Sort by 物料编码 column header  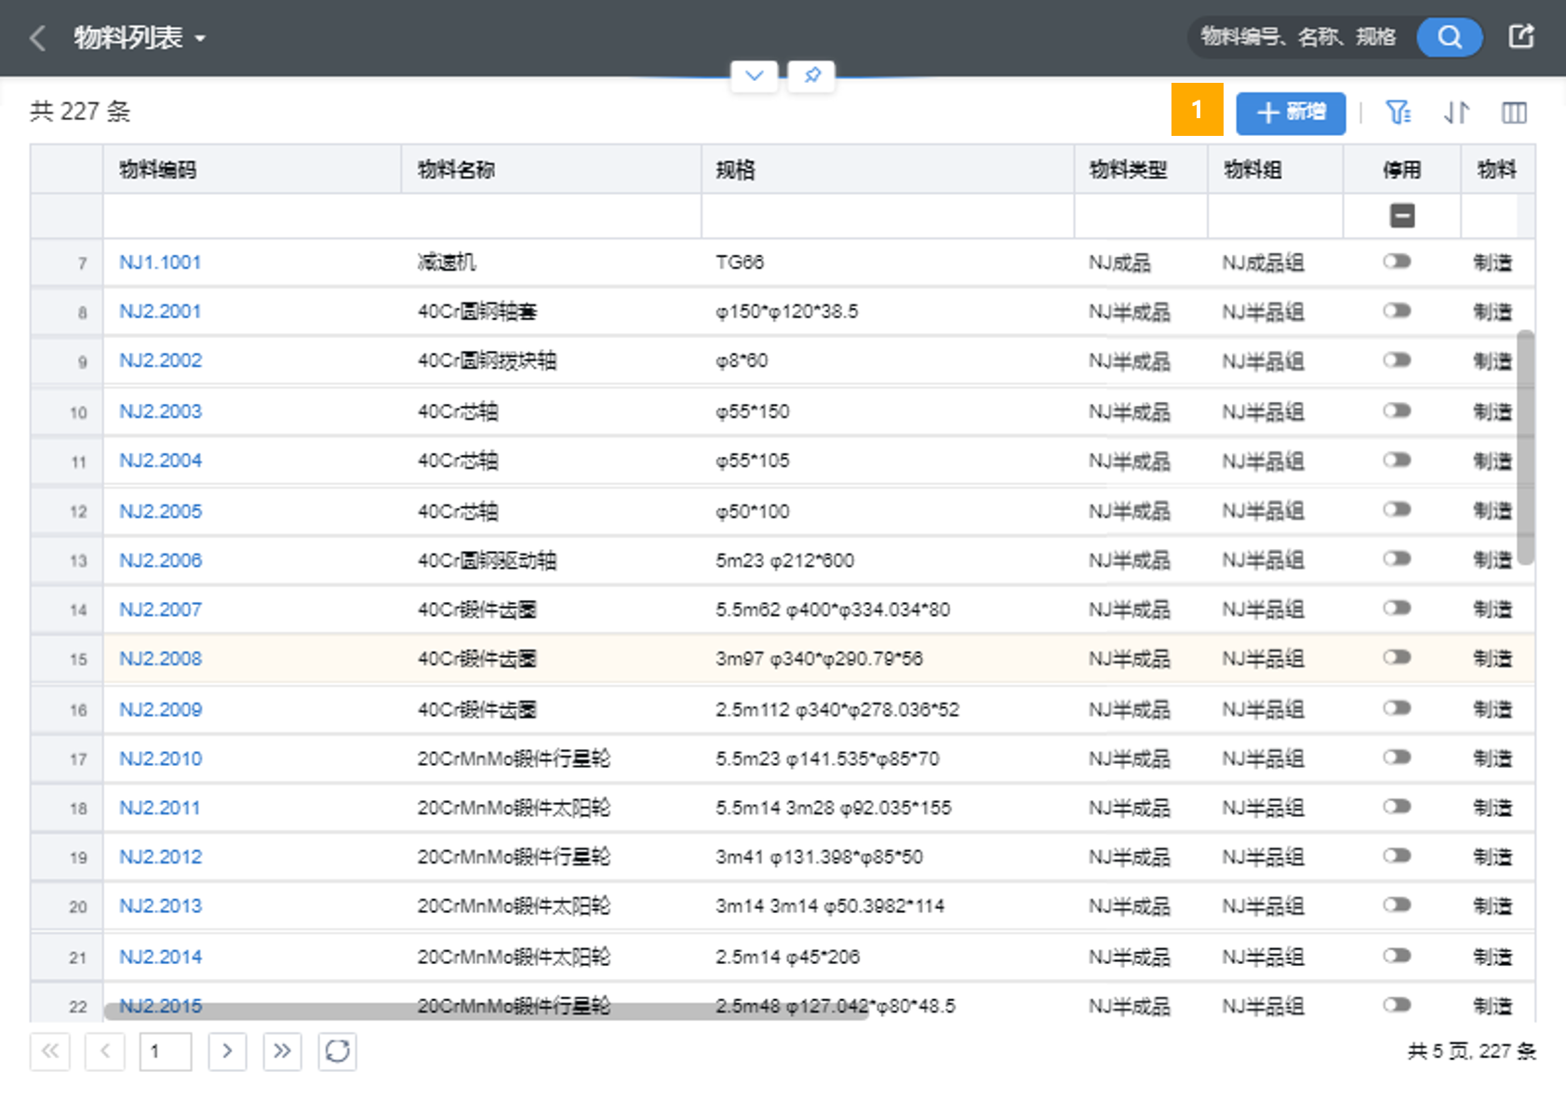tap(251, 169)
